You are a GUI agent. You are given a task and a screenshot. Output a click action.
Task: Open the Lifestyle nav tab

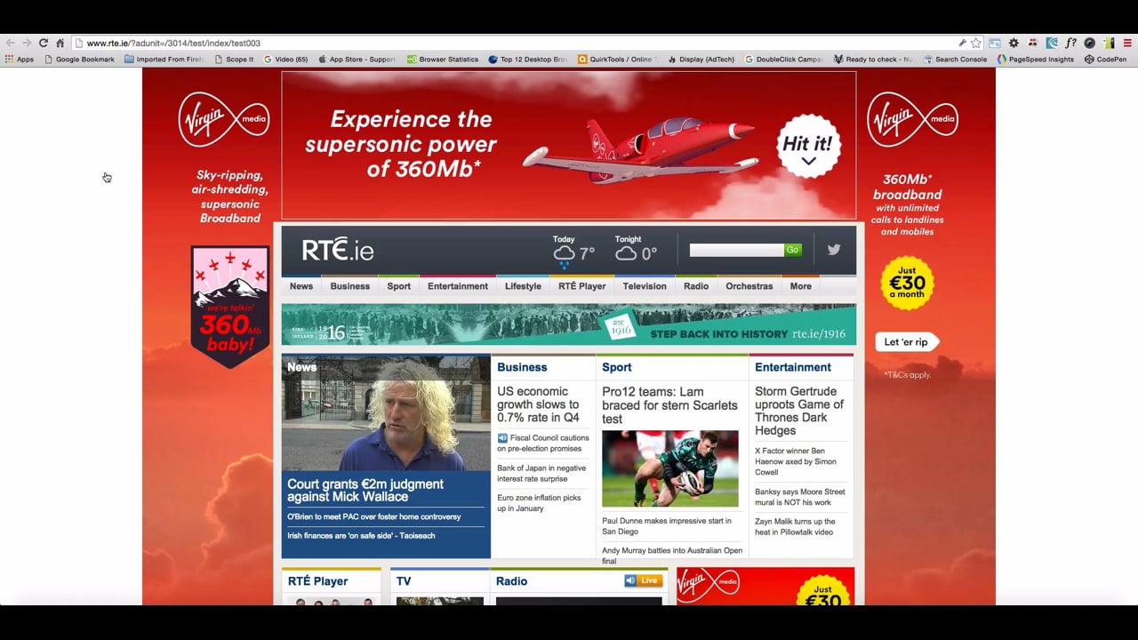523,286
